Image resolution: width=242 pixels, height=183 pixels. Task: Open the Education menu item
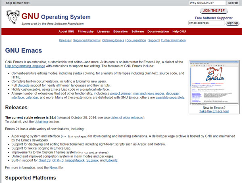(121, 31)
